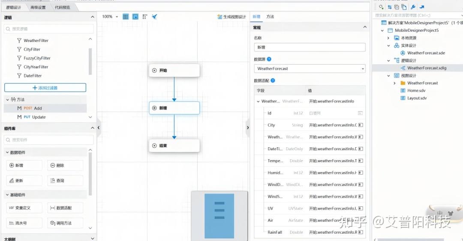This screenshot has height=241, width=463.
Task: Pick the 新增 component button in component library
Action: (24, 166)
